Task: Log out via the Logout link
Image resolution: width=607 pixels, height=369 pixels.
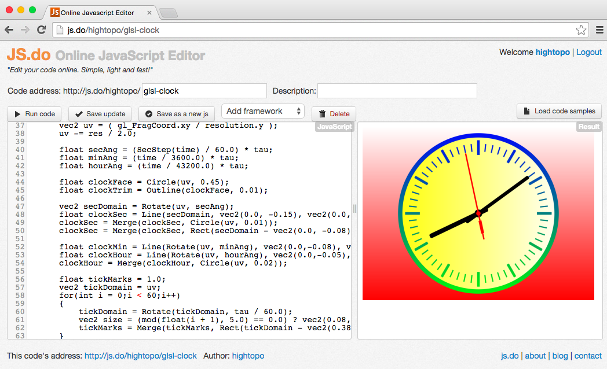Action: pos(589,52)
